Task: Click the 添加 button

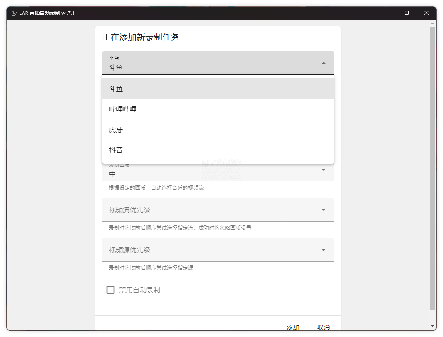Action: 293,327
